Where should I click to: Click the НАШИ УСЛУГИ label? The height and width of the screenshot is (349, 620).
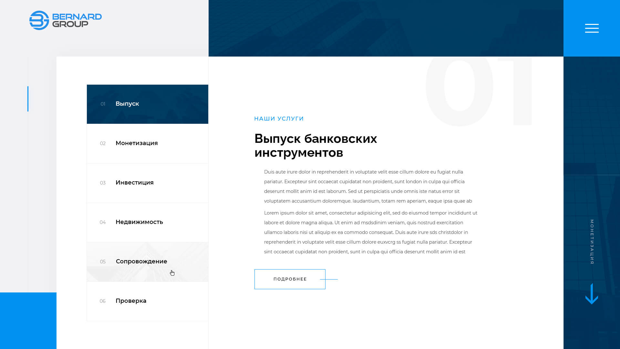click(x=279, y=119)
